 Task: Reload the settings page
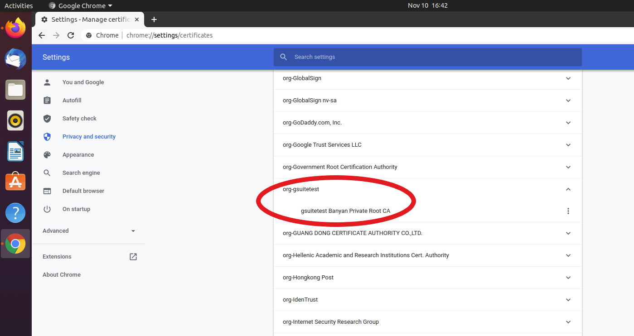click(71, 35)
